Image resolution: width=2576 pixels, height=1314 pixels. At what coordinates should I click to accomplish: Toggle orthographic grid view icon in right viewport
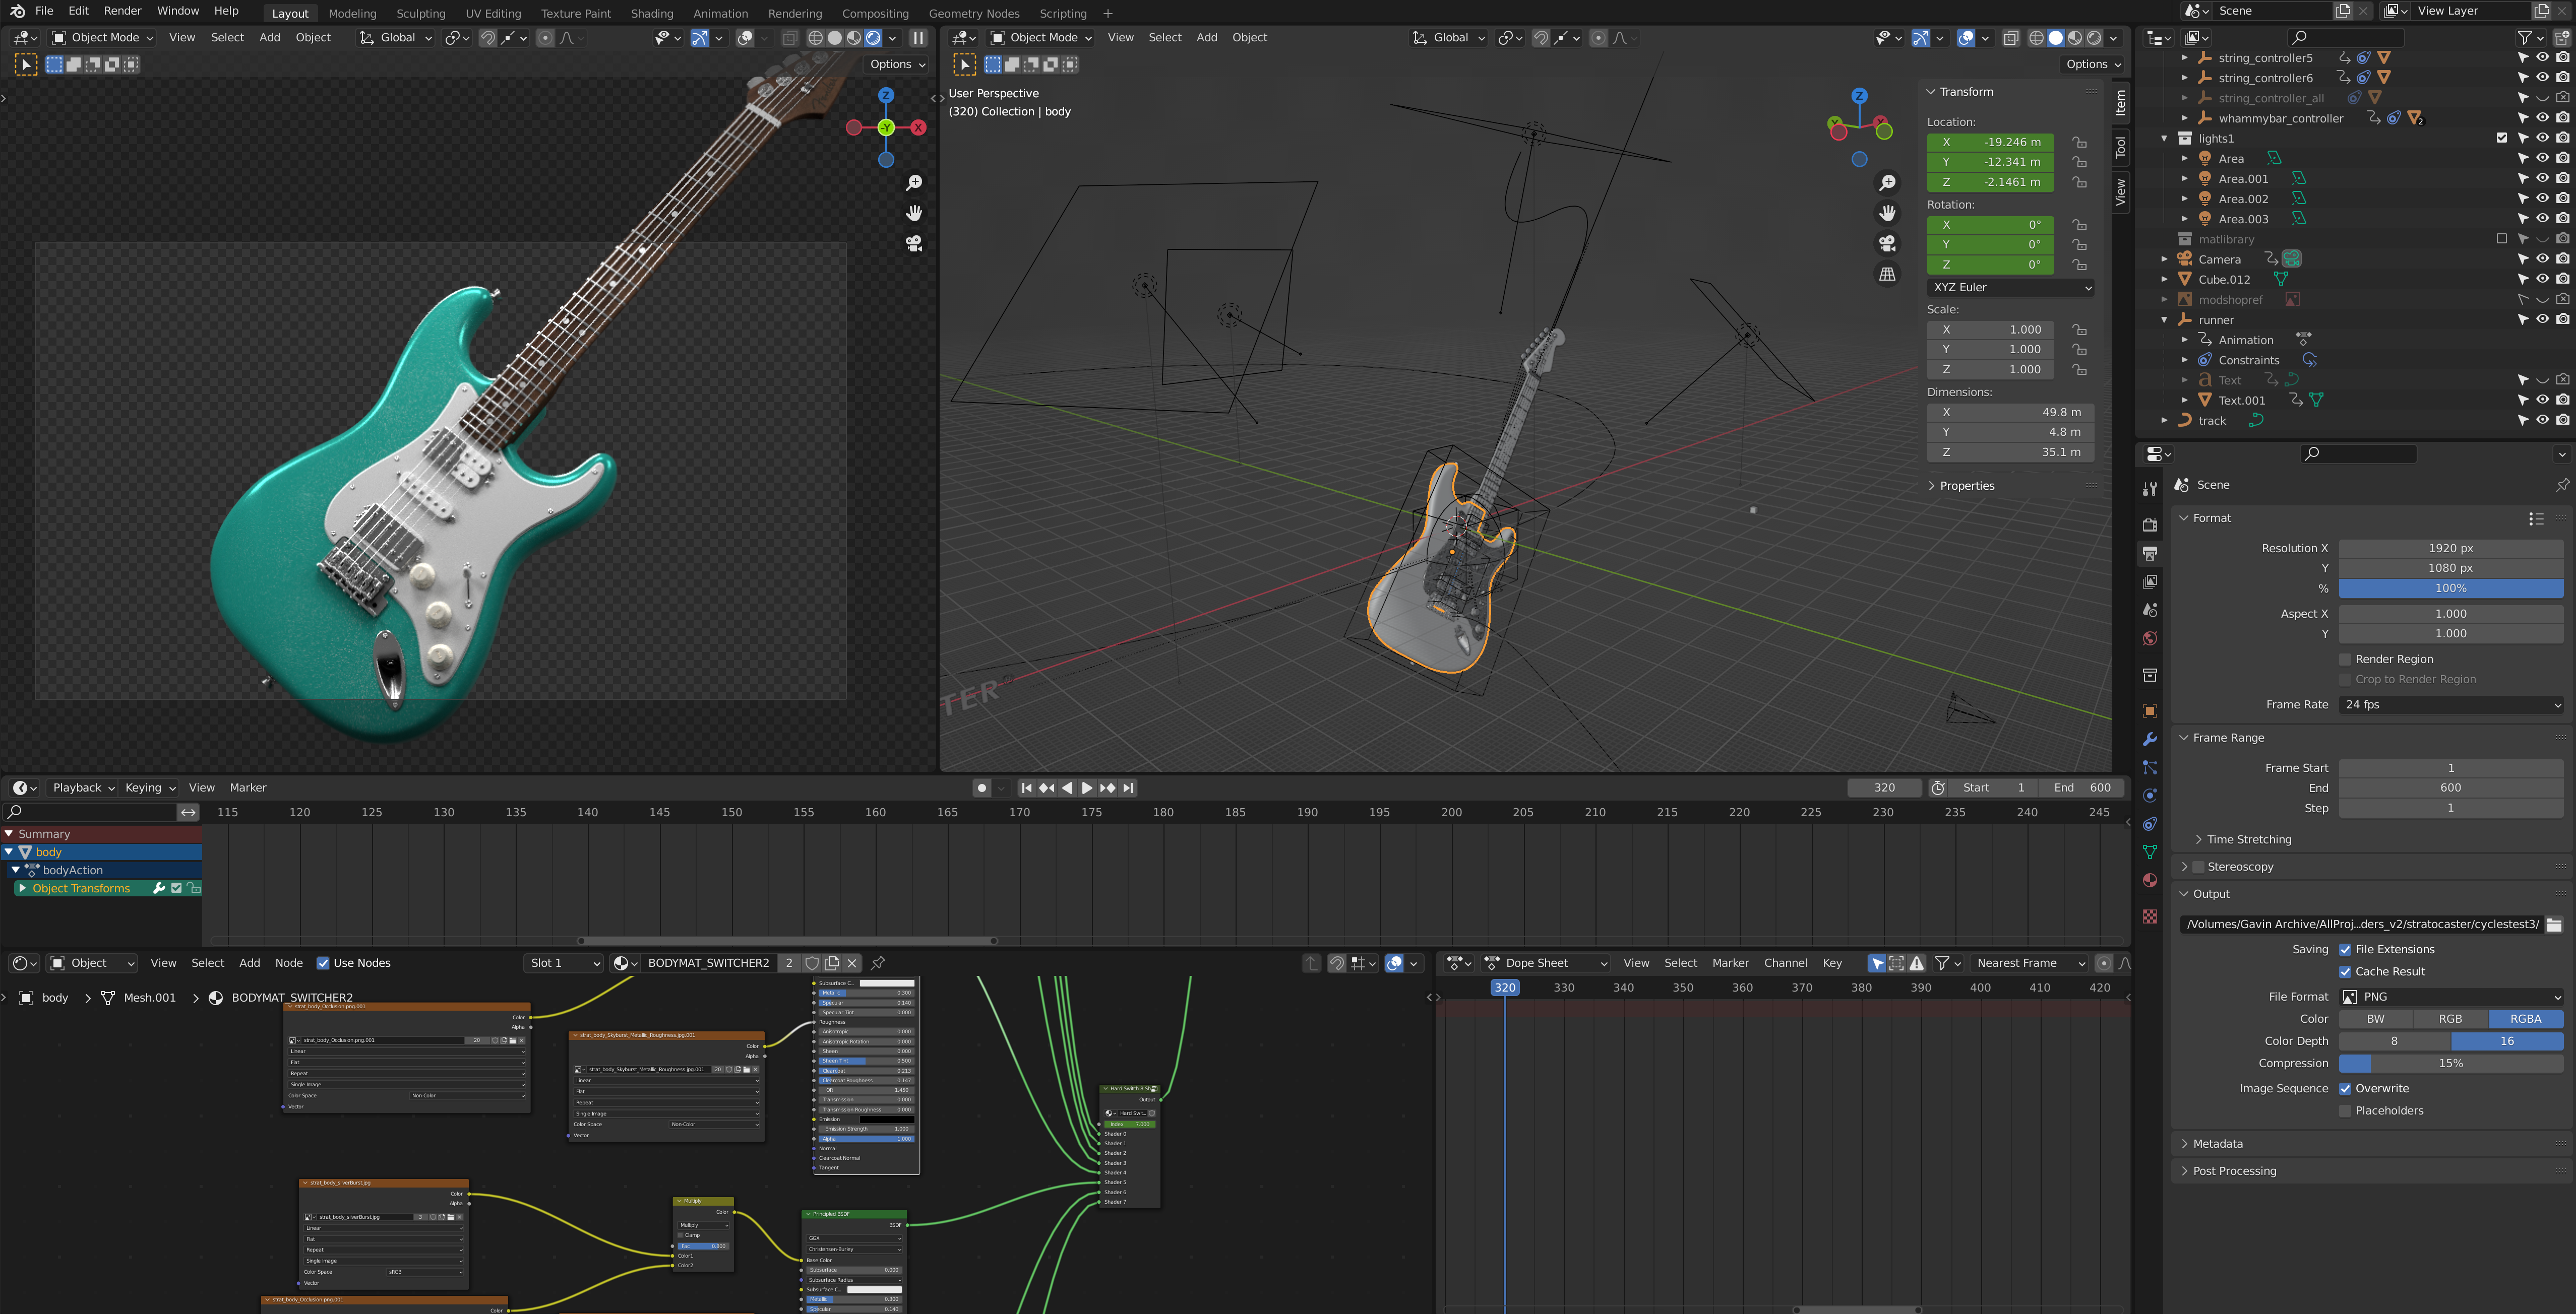[x=1887, y=274]
